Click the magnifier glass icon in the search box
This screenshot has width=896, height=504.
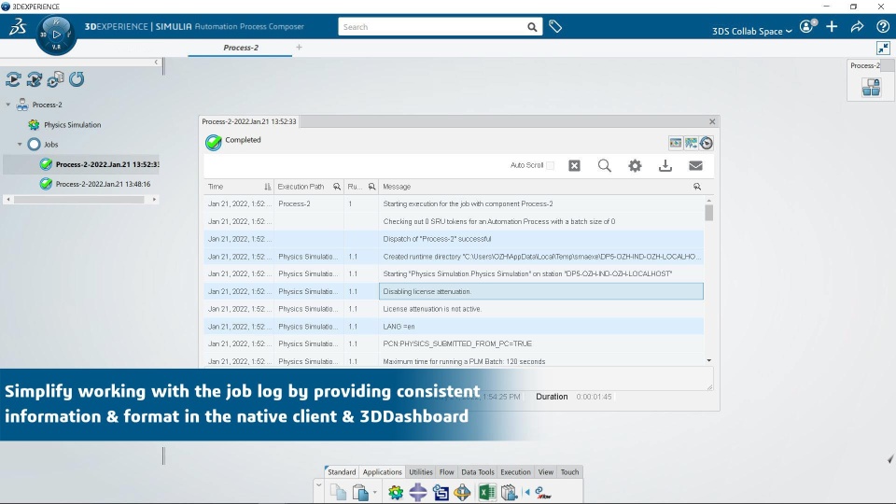[532, 27]
